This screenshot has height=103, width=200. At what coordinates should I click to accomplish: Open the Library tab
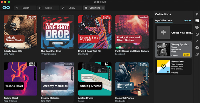click(71, 8)
